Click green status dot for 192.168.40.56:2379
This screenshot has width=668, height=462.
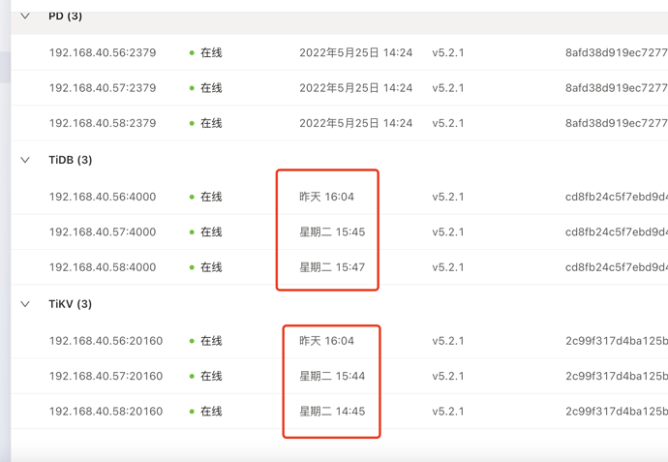coord(192,53)
